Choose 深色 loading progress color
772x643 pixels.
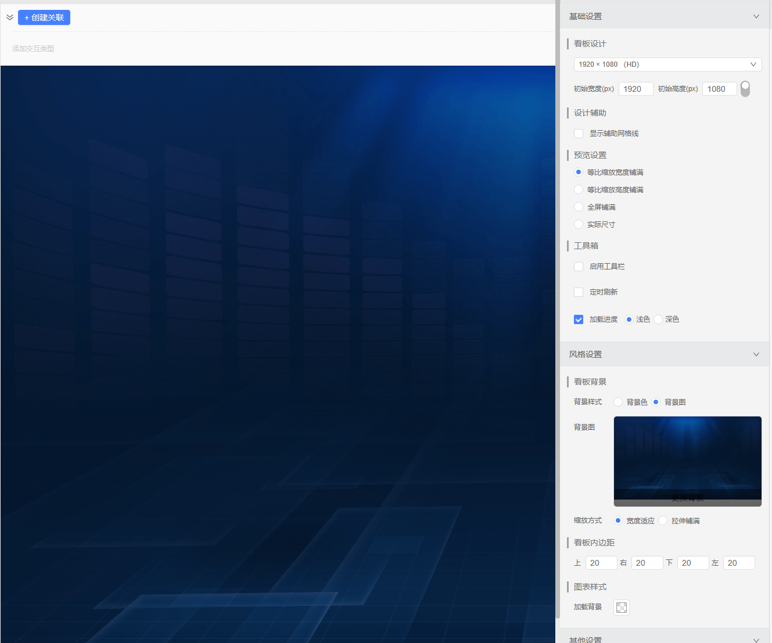pyautogui.click(x=658, y=319)
